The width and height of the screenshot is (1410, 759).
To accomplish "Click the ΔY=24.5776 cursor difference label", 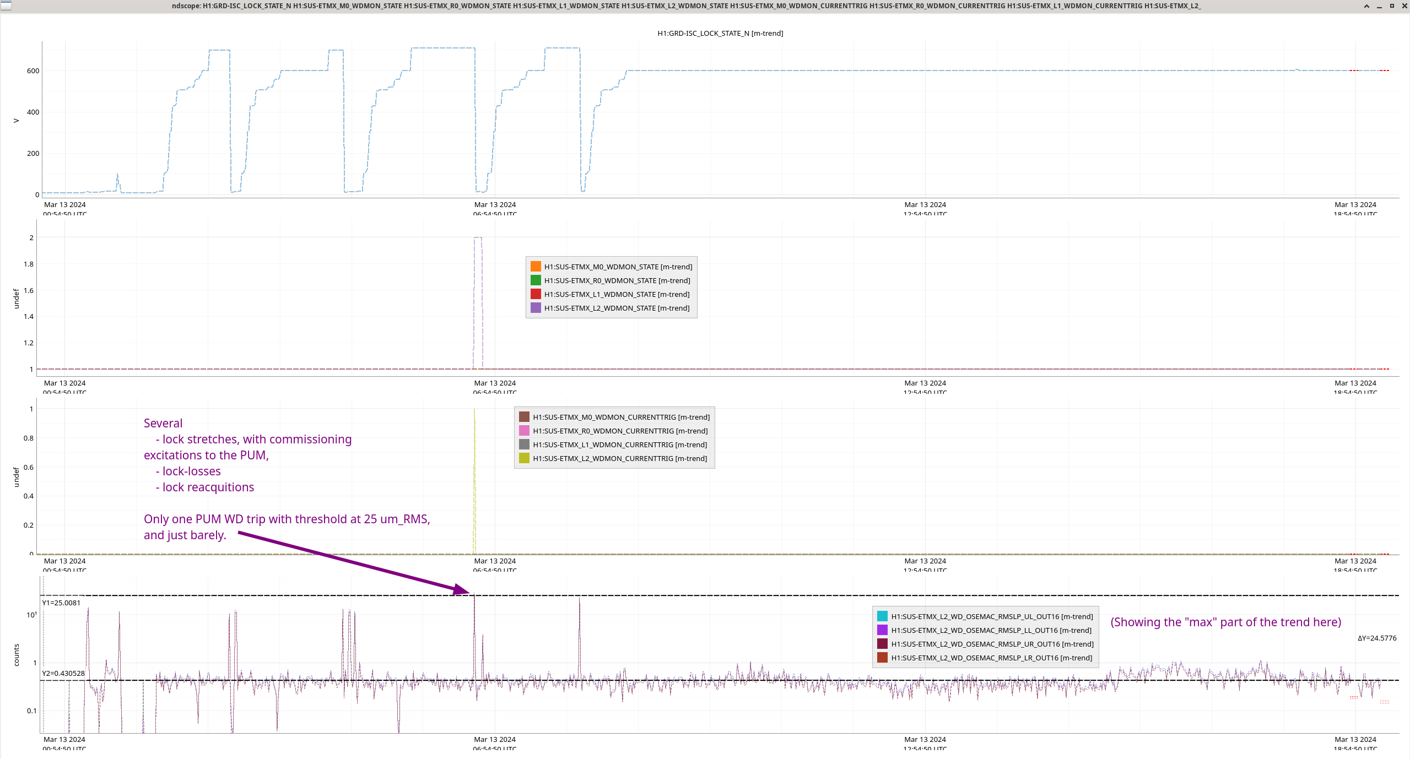I will (1376, 638).
